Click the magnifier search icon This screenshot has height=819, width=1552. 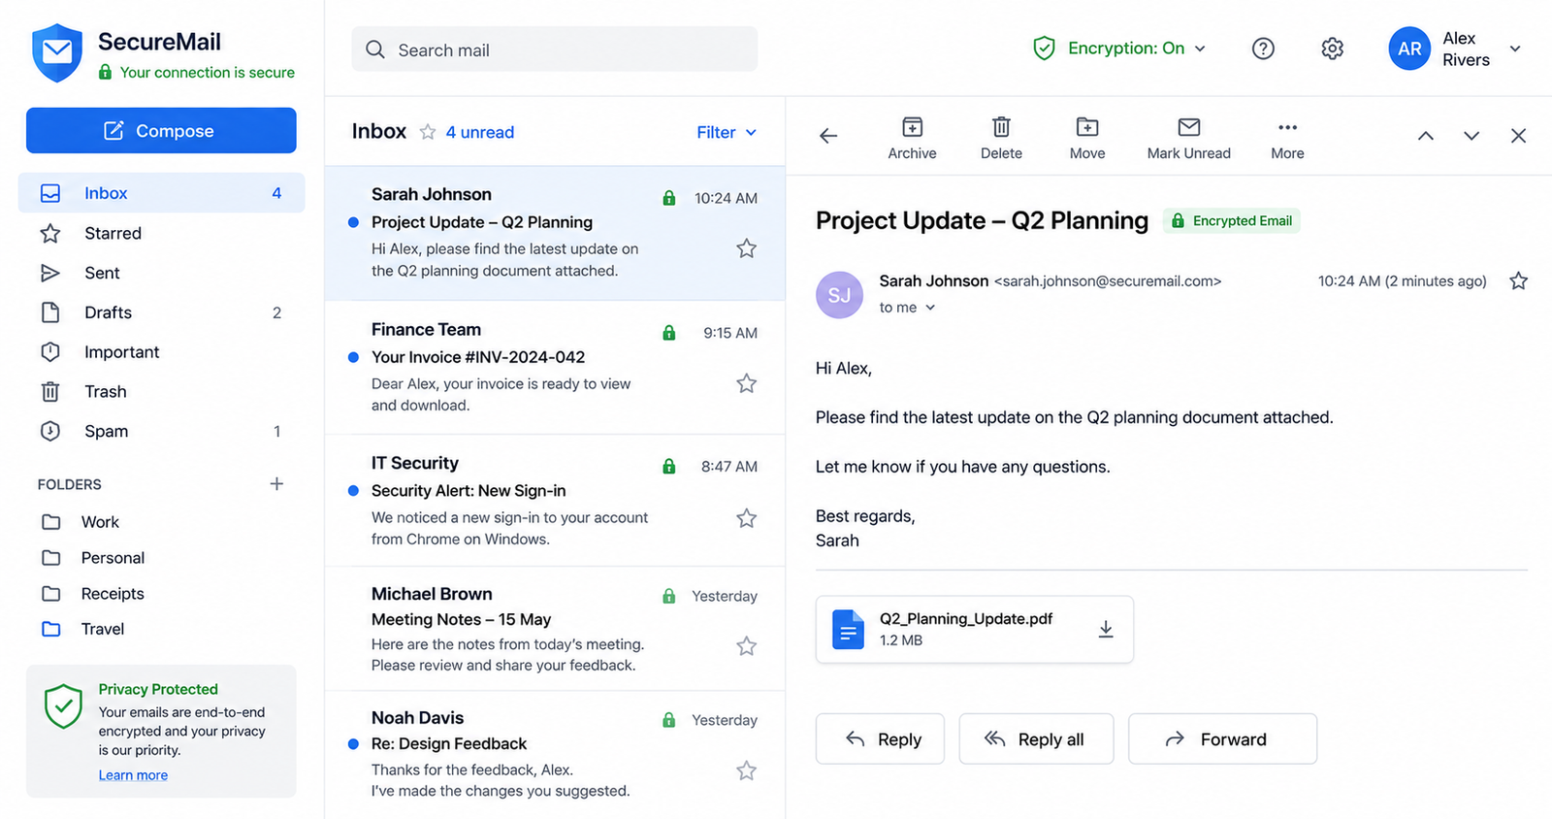[x=375, y=49]
